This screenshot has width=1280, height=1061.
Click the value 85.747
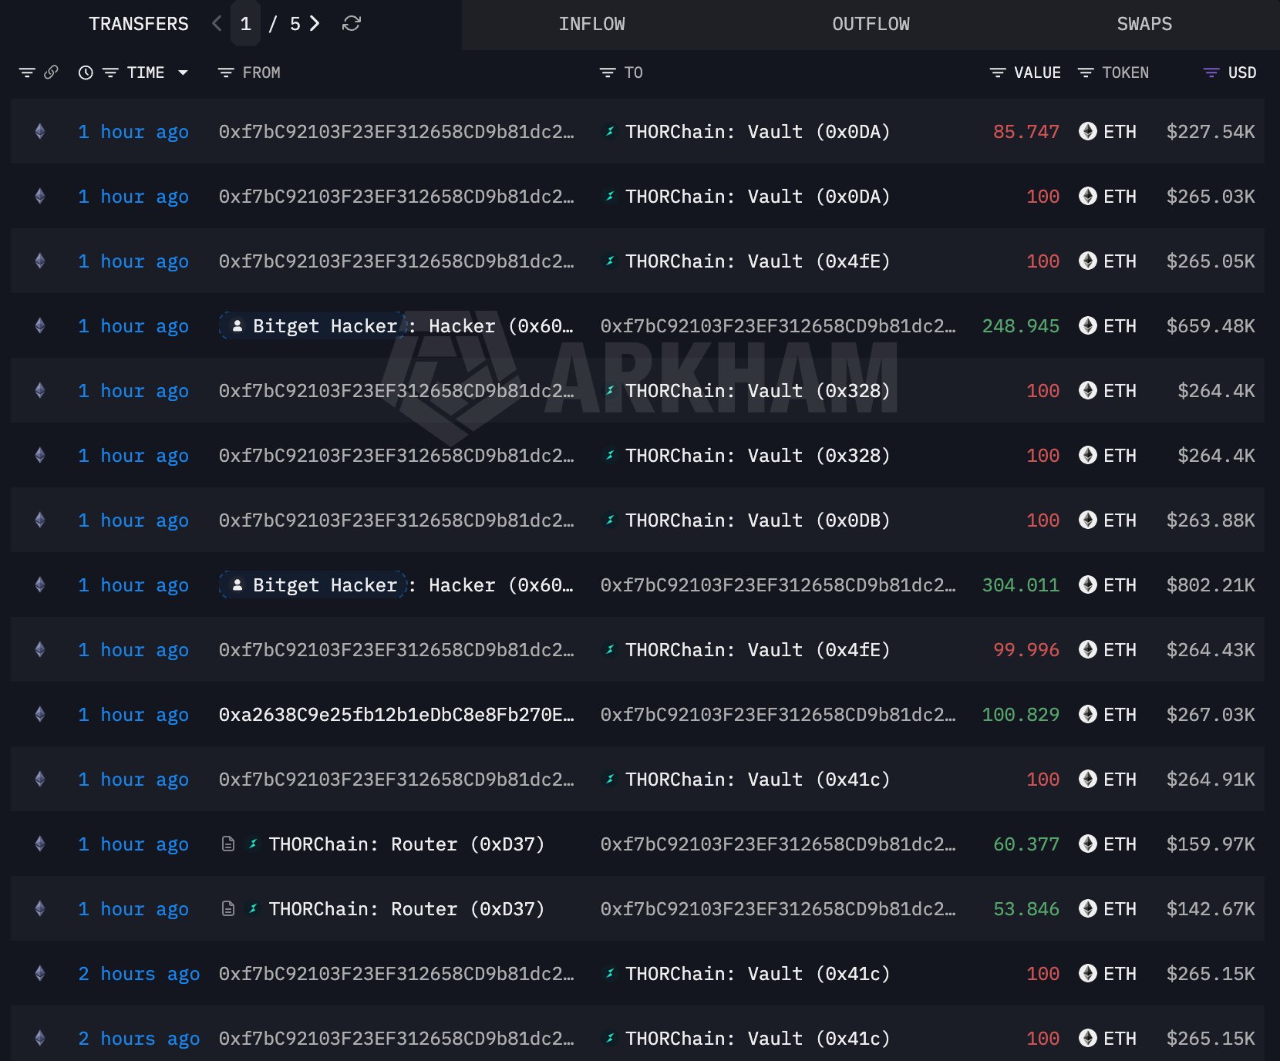1026,131
